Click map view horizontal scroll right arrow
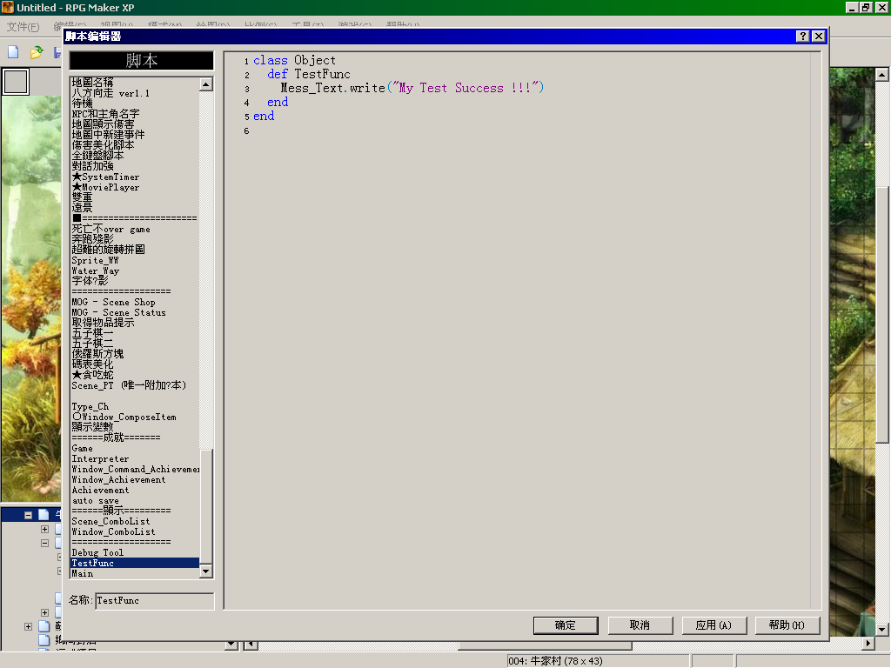891x668 pixels. [x=868, y=645]
